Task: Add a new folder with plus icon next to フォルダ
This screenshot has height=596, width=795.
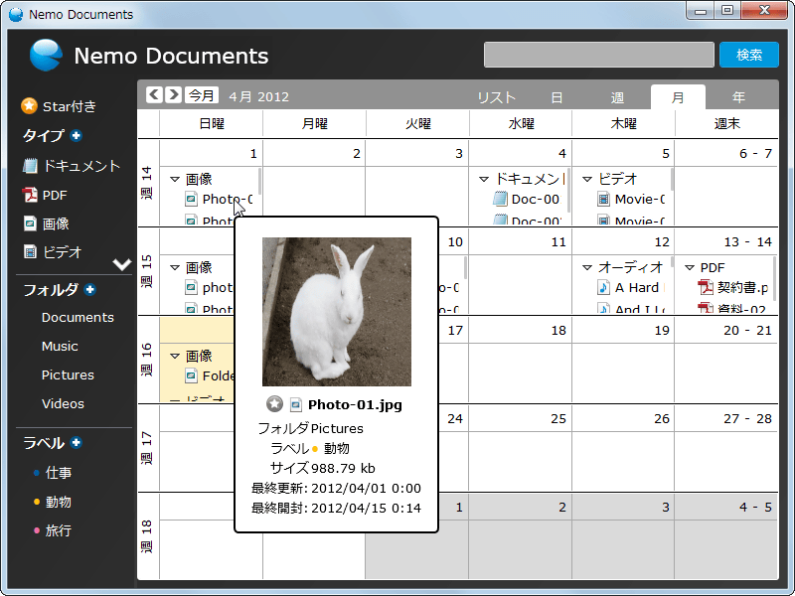Action: (89, 289)
